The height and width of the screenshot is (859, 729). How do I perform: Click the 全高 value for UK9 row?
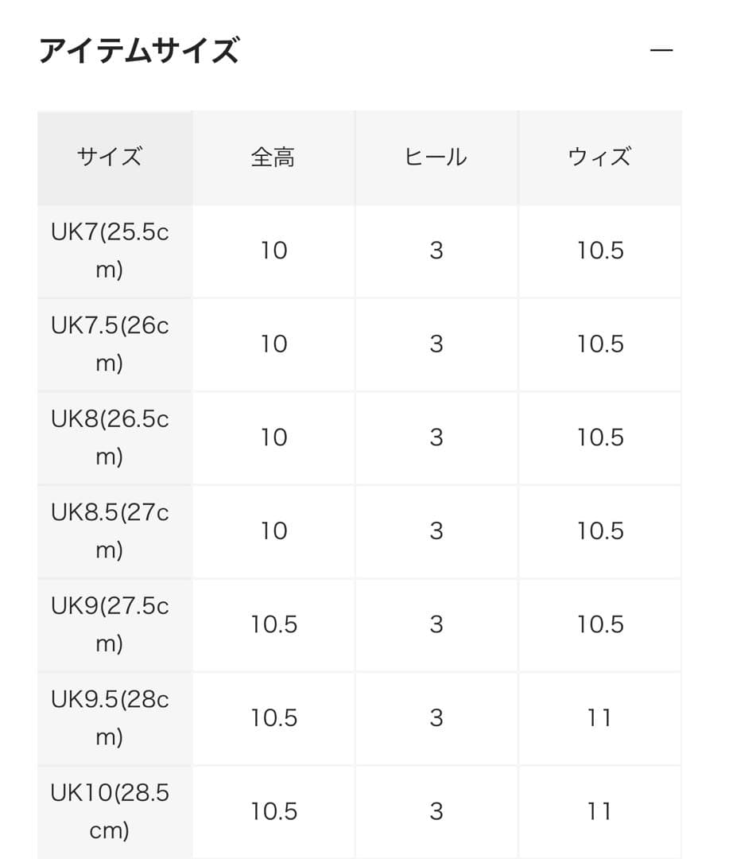click(272, 624)
